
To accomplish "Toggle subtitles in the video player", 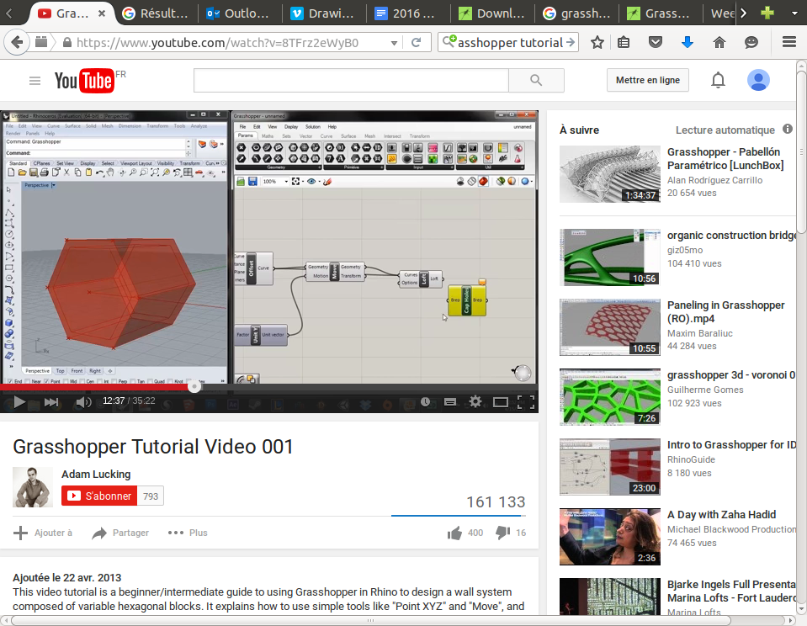I will pos(450,402).
